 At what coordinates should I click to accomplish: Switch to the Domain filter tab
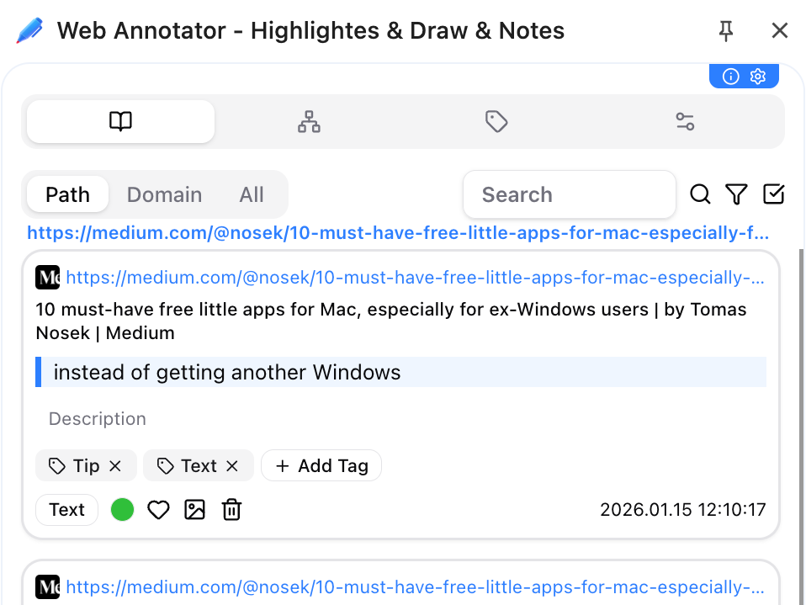point(164,194)
